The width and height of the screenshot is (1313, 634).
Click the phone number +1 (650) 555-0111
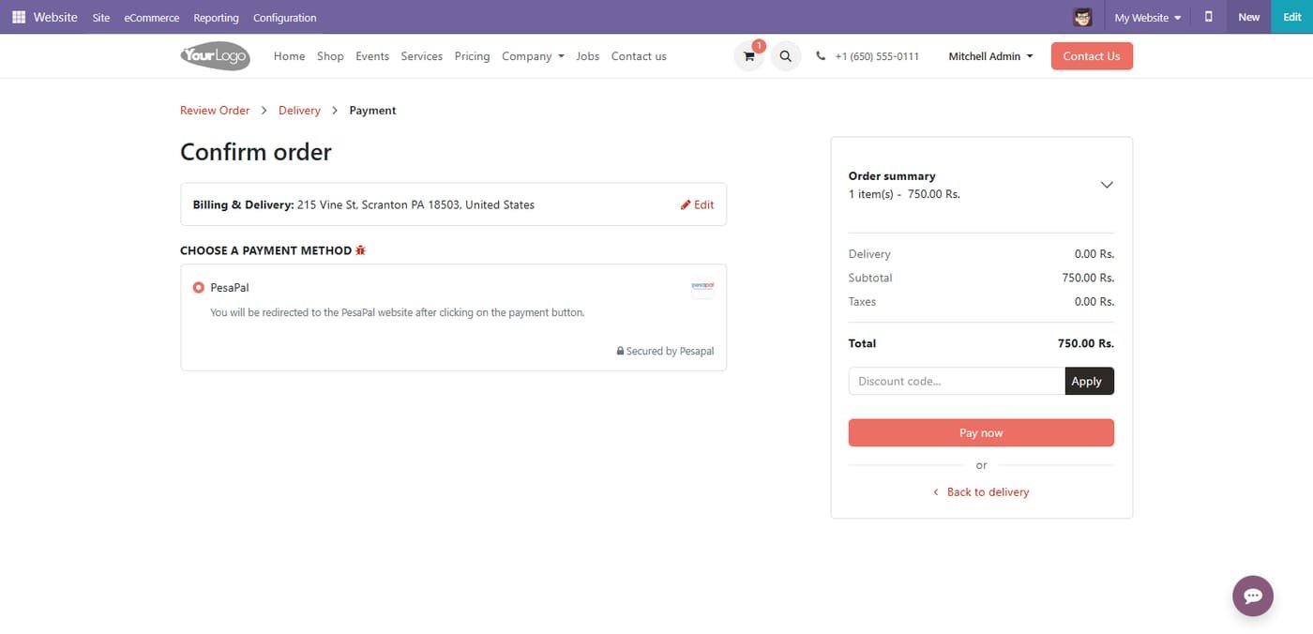877,56
